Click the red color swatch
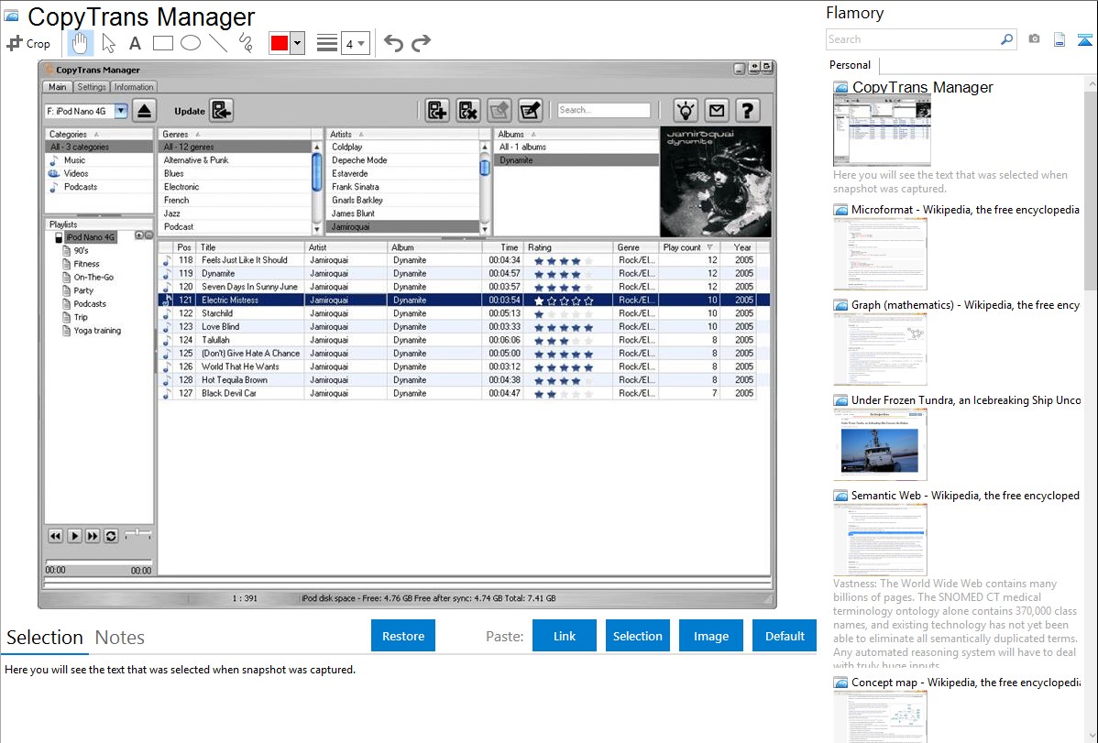The image size is (1098, 743). (x=280, y=43)
